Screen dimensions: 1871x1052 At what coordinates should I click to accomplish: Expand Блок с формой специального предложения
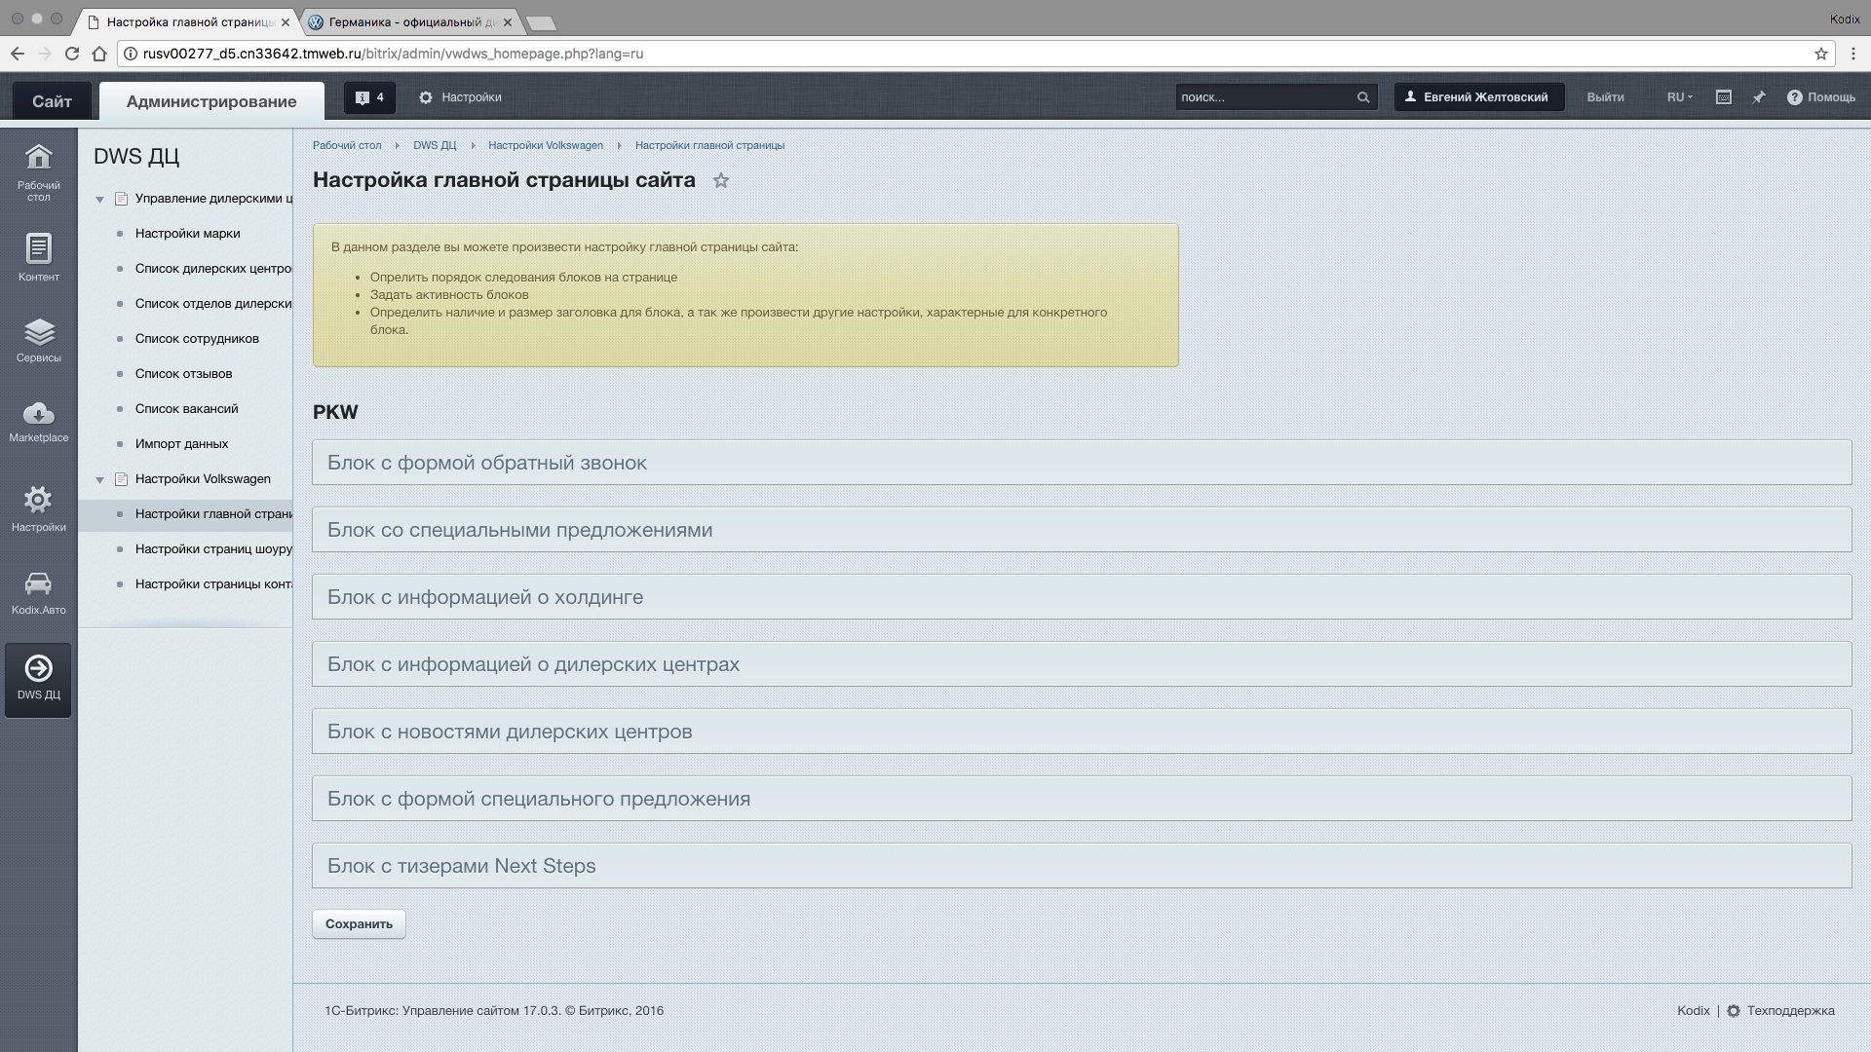pyautogui.click(x=1082, y=799)
